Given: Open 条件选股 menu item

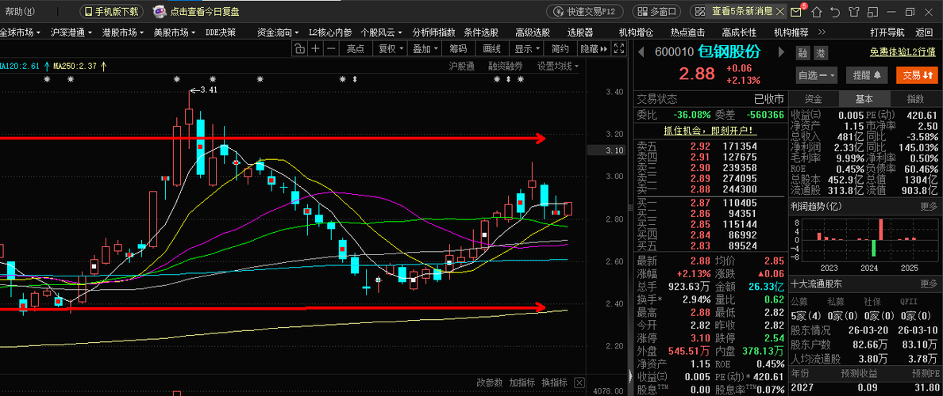Looking at the screenshot, I should pos(481,32).
